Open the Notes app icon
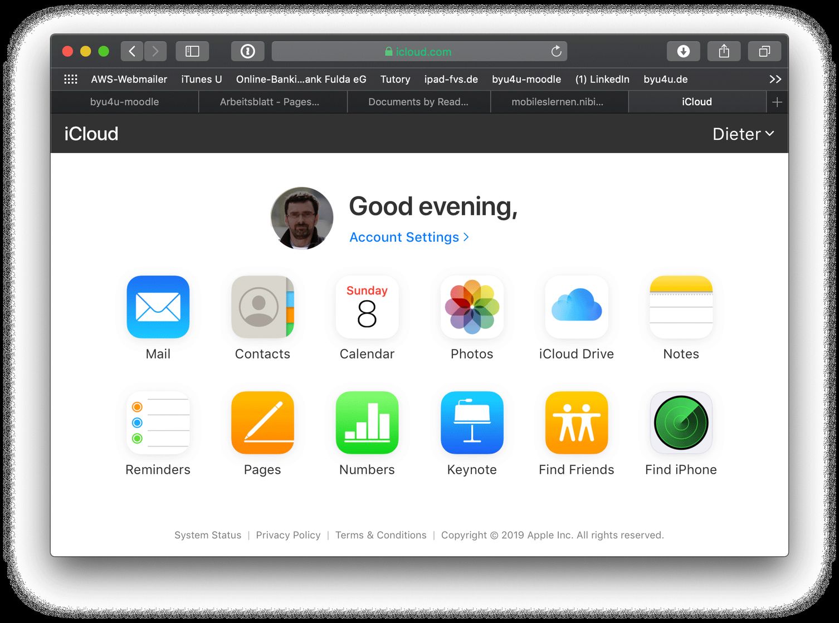 [x=681, y=307]
